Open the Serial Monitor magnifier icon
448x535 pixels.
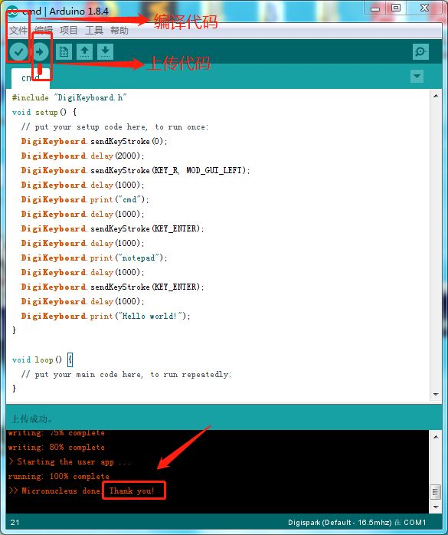[420, 52]
